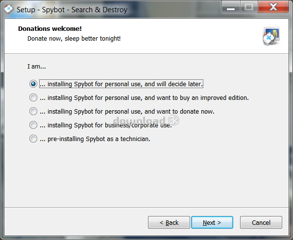
Task: Click the 'Donations welcome!' heading
Action: pos(50,29)
